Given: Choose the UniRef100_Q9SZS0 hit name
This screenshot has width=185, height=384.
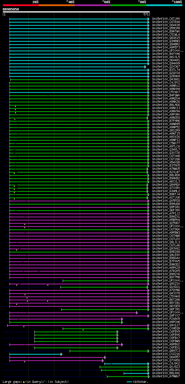Looking at the screenshot, I should pos(166,284).
